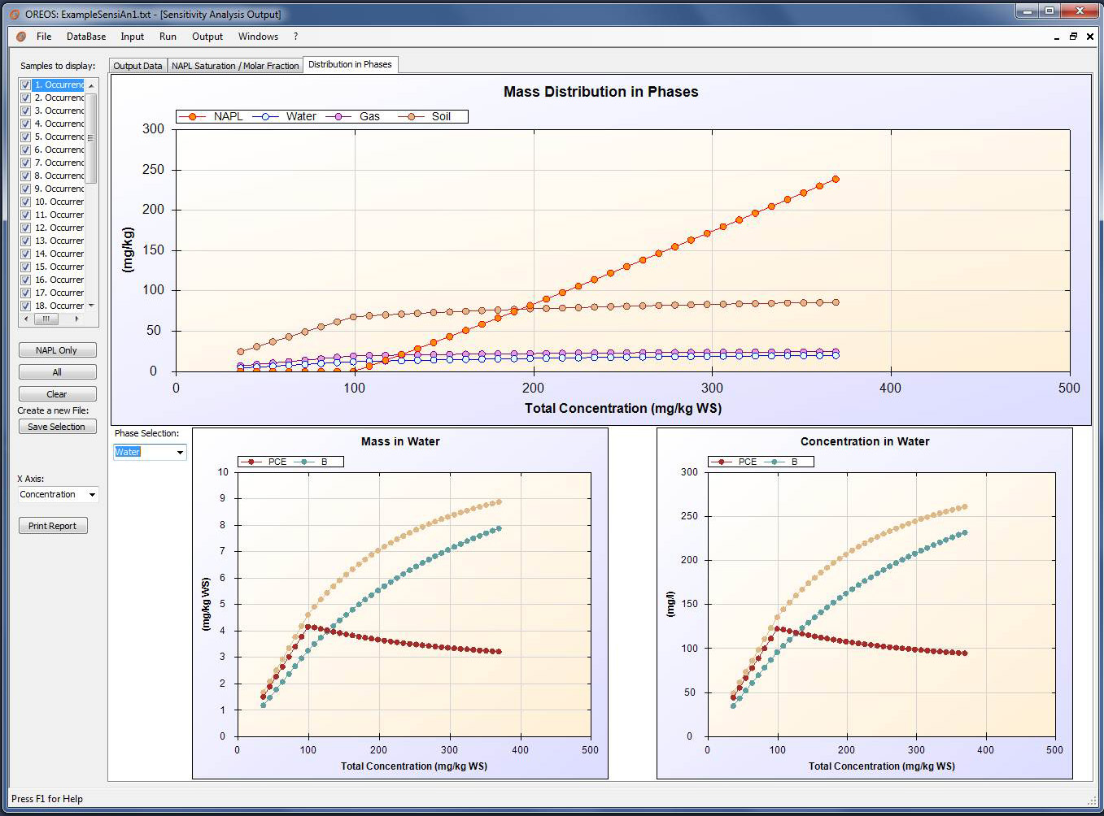This screenshot has width=1104, height=816.
Task: Open the DataBase menu
Action: 86,37
